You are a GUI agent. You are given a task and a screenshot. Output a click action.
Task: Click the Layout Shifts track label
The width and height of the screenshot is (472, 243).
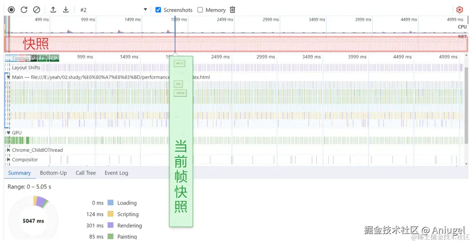coord(26,68)
